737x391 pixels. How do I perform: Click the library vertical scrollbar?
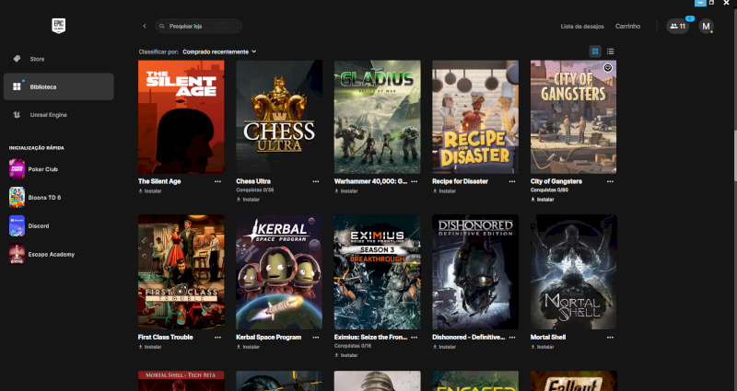(734, 94)
